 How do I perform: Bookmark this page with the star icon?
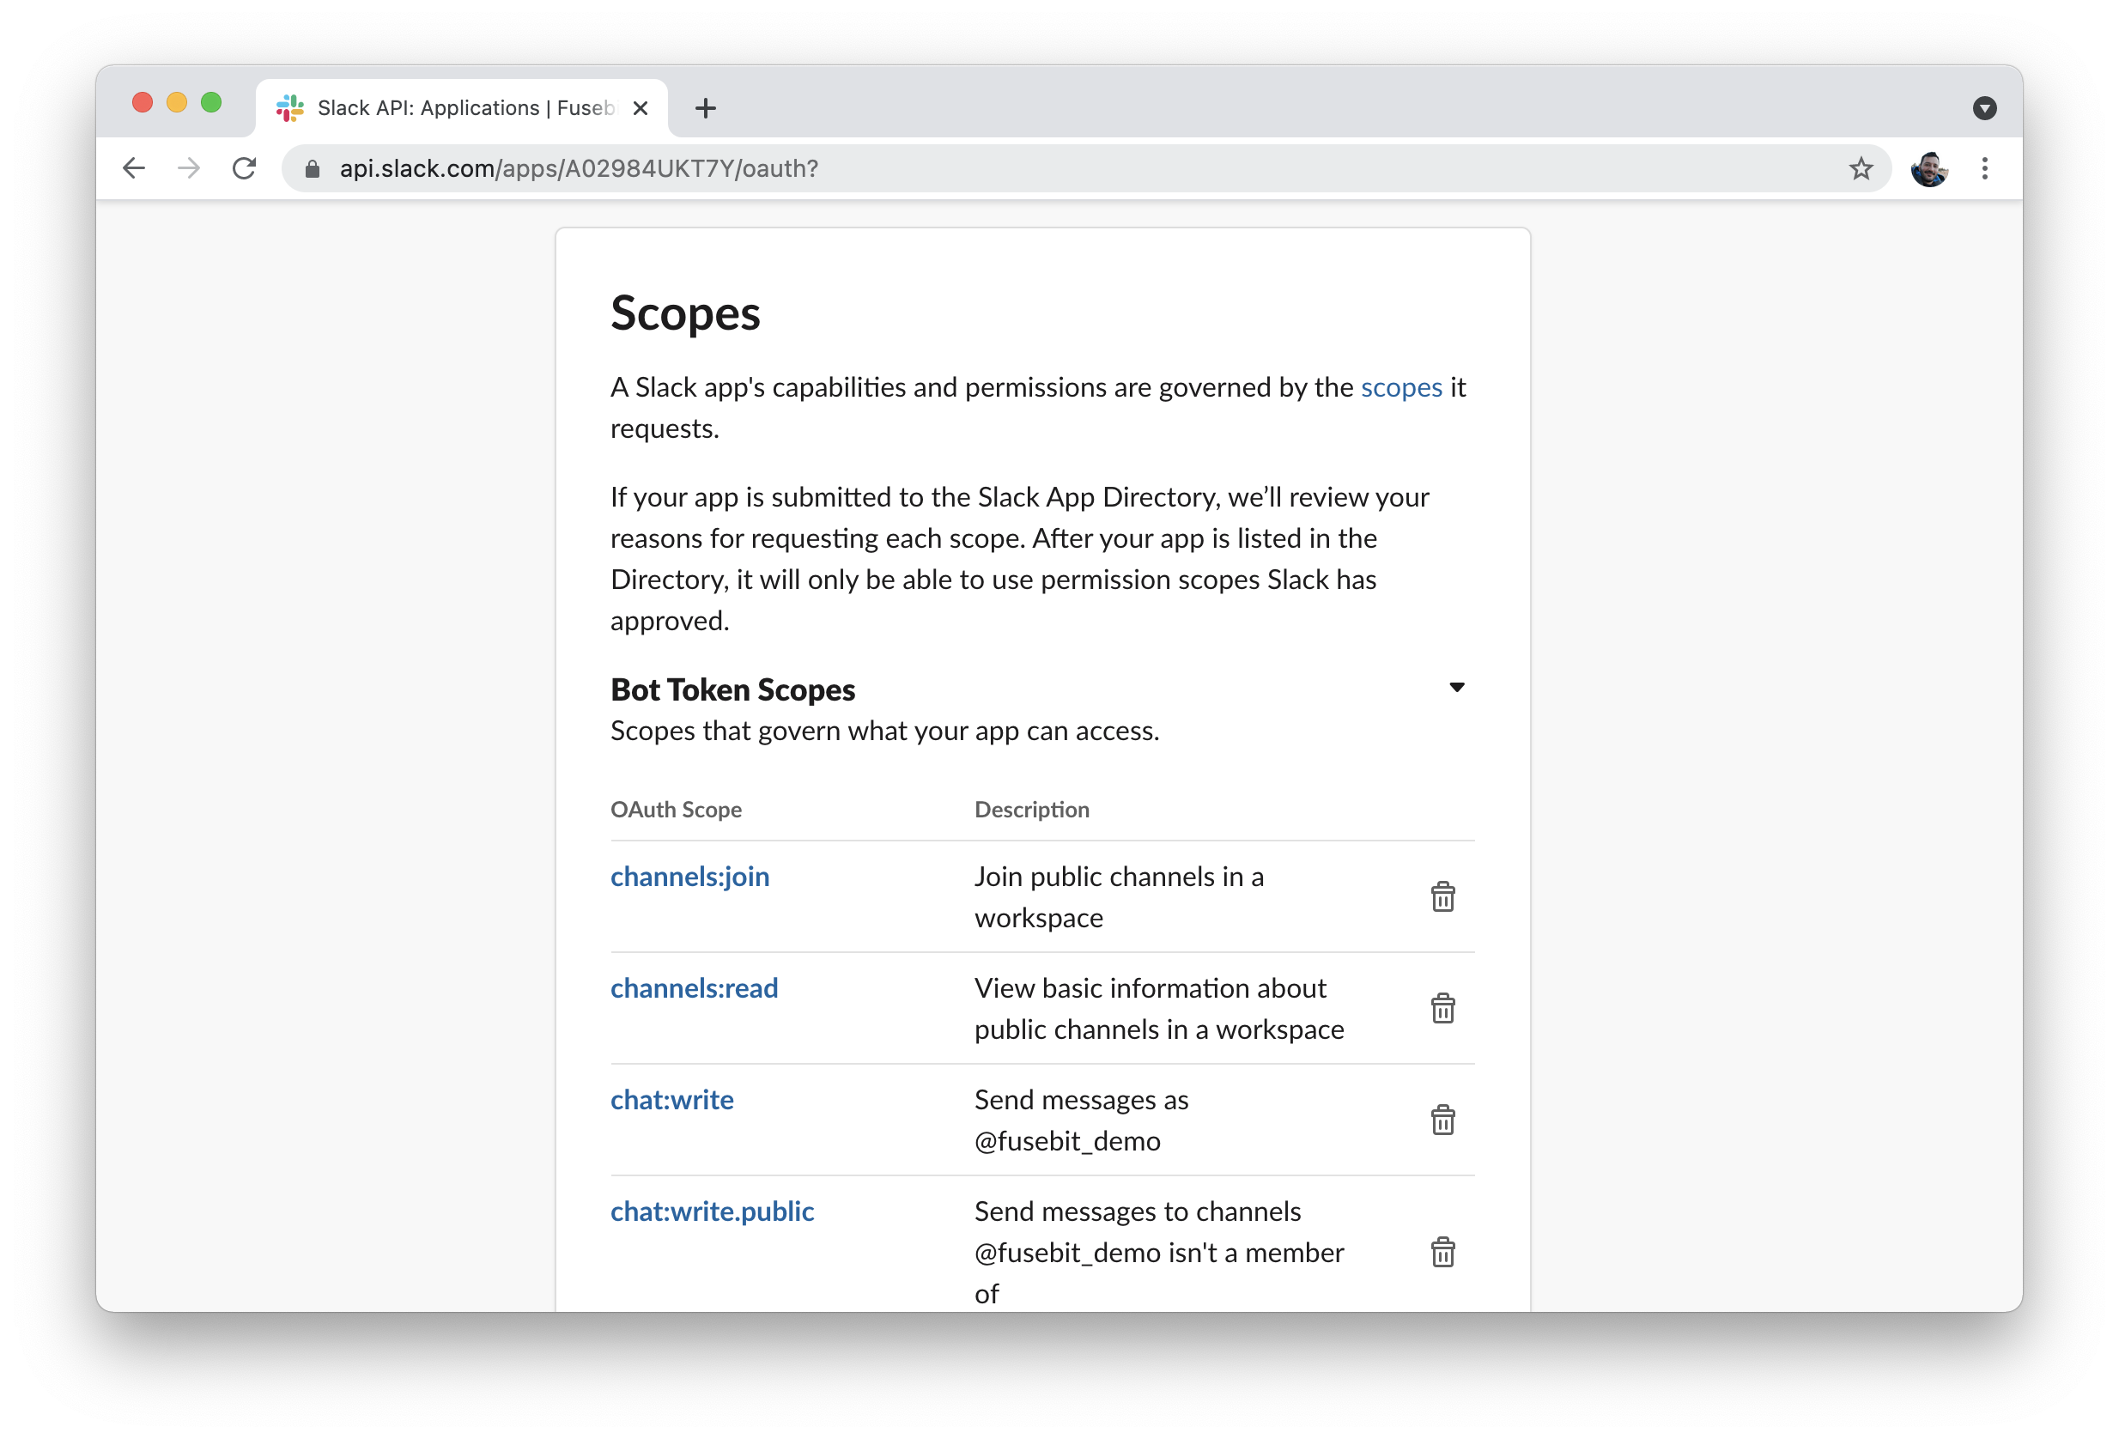[1861, 168]
